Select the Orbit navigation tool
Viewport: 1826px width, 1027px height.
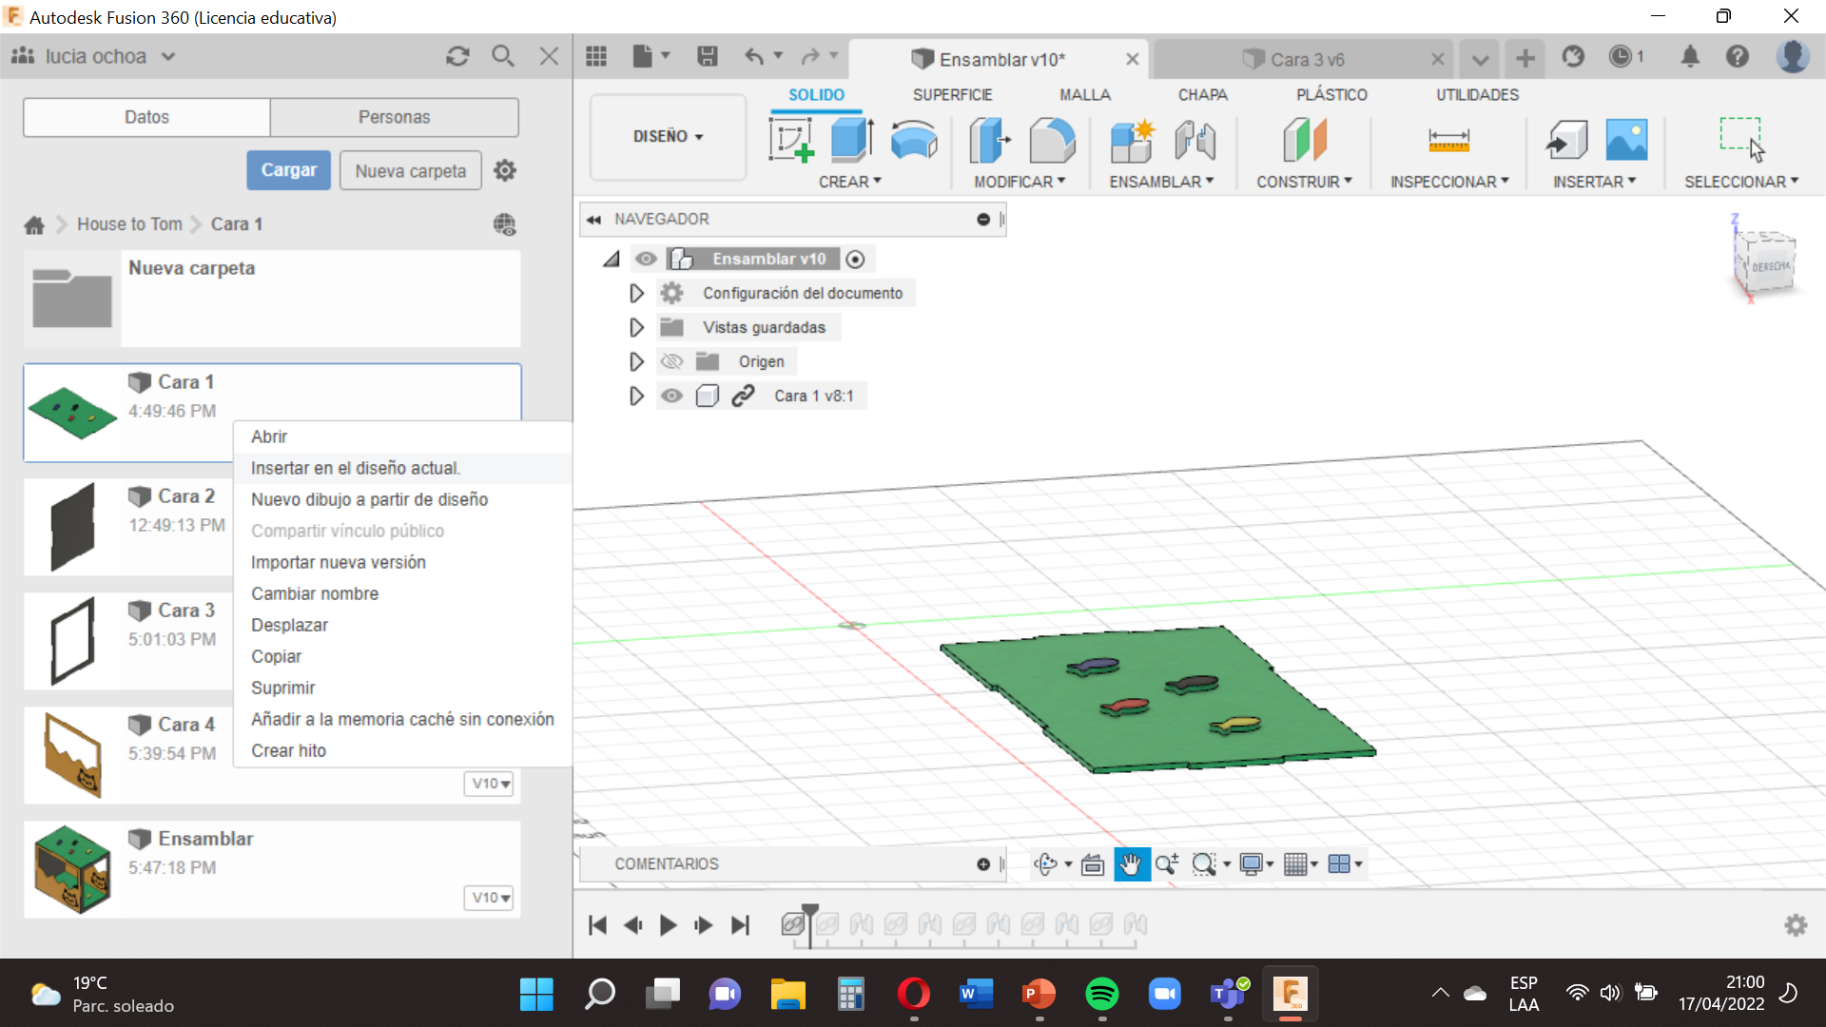click(1045, 863)
